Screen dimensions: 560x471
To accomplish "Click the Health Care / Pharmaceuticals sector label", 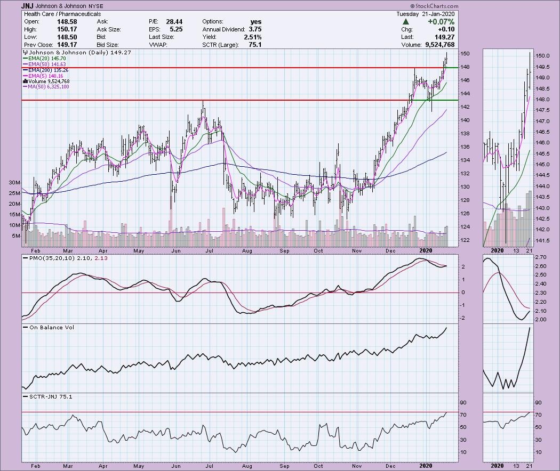I will click(62, 14).
